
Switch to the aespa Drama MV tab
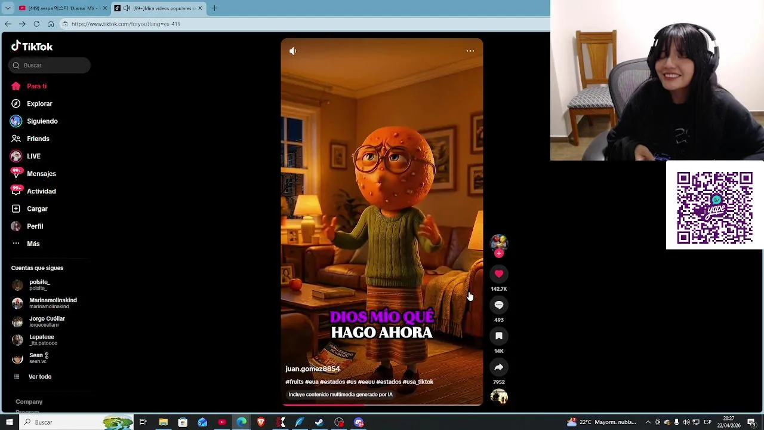click(63, 8)
